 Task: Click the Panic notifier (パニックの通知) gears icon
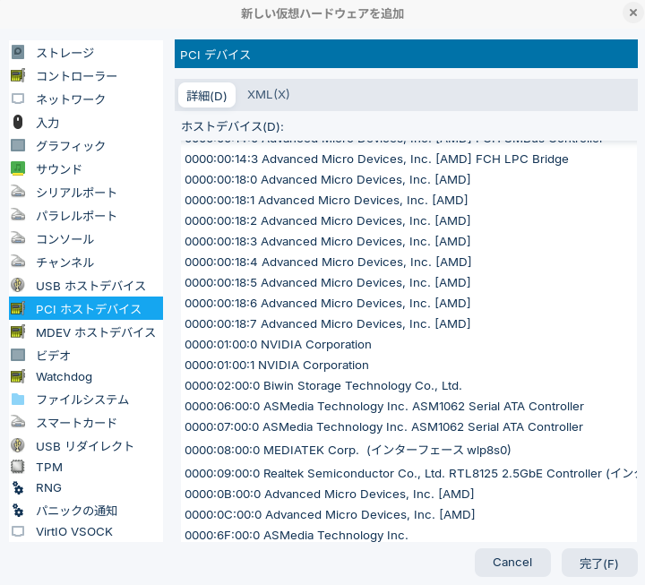(x=18, y=511)
